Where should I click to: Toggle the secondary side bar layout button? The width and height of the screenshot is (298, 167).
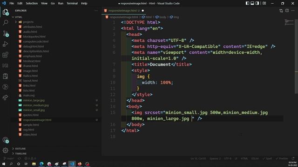257,3
